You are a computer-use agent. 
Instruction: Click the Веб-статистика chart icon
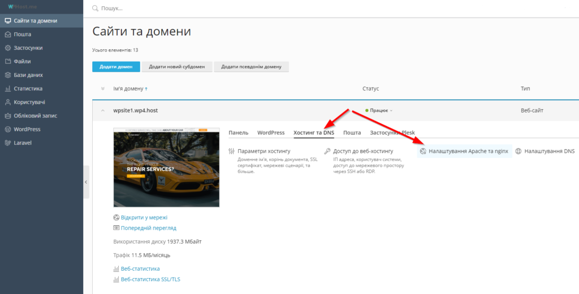pyautogui.click(x=116, y=269)
